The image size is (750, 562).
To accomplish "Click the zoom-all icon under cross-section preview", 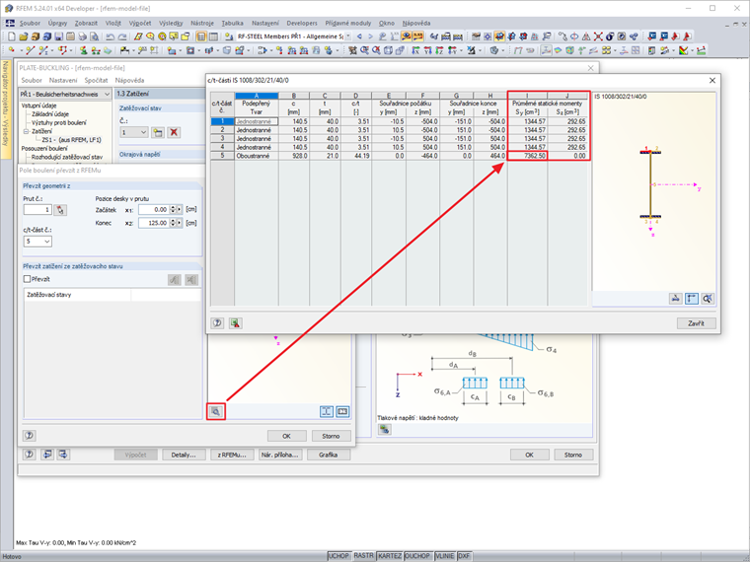I will [x=708, y=299].
